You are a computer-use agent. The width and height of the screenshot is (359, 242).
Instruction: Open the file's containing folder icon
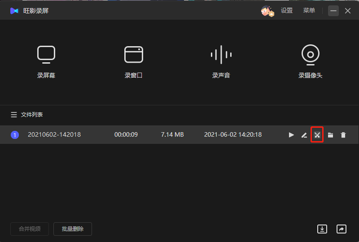pyautogui.click(x=330, y=135)
